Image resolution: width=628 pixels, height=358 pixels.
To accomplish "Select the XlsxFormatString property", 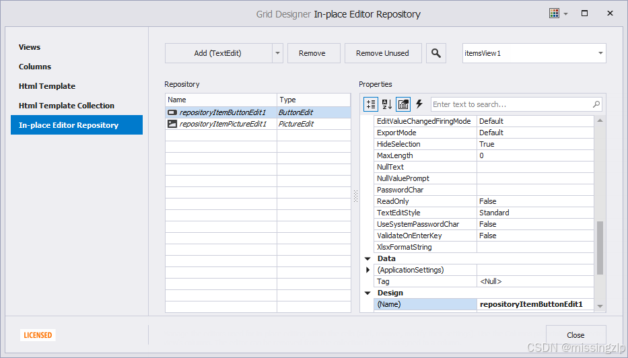I will point(425,247).
